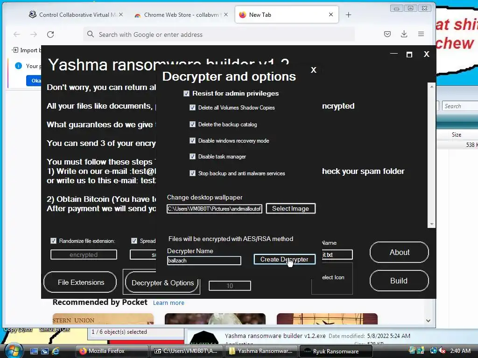This screenshot has height=358, width=478.
Task: Switch to Ryuk Ransomware taskbar button
Action: click(x=336, y=351)
